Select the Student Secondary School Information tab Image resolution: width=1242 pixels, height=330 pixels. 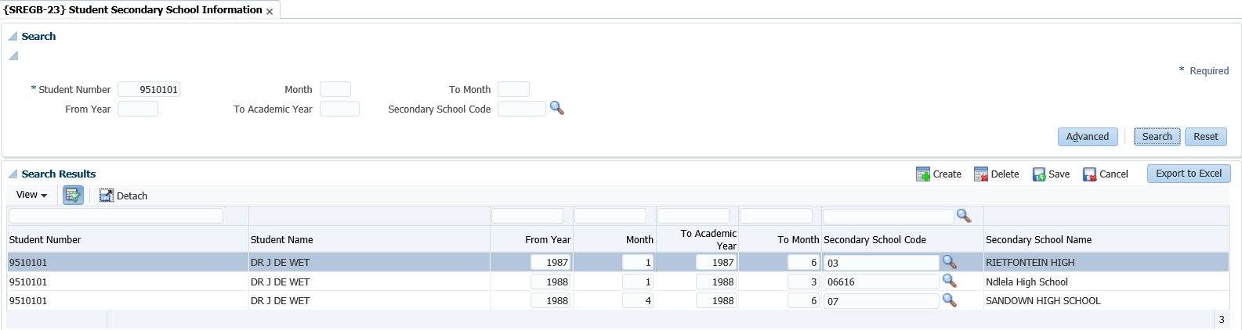(x=133, y=9)
